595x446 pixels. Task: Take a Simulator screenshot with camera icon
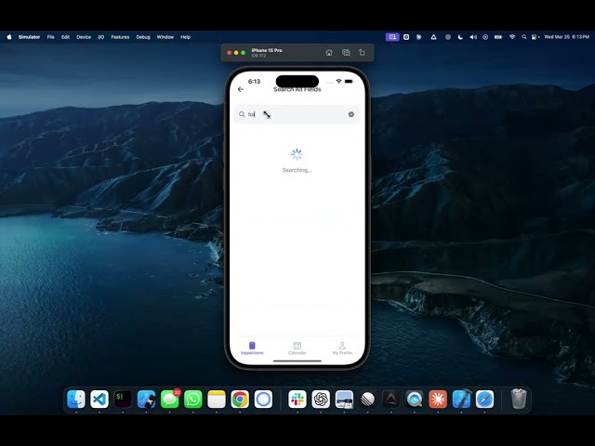tap(346, 53)
